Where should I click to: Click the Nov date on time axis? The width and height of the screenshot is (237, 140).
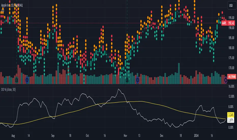[125, 136]
